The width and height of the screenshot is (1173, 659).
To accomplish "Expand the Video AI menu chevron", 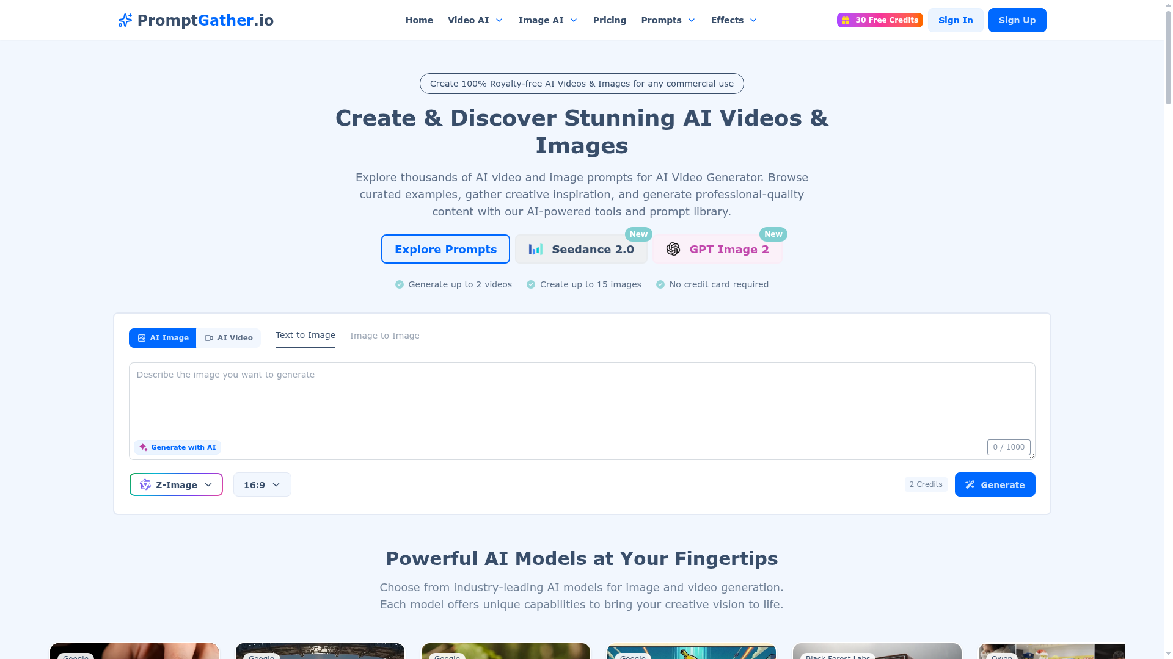I will pos(499,20).
